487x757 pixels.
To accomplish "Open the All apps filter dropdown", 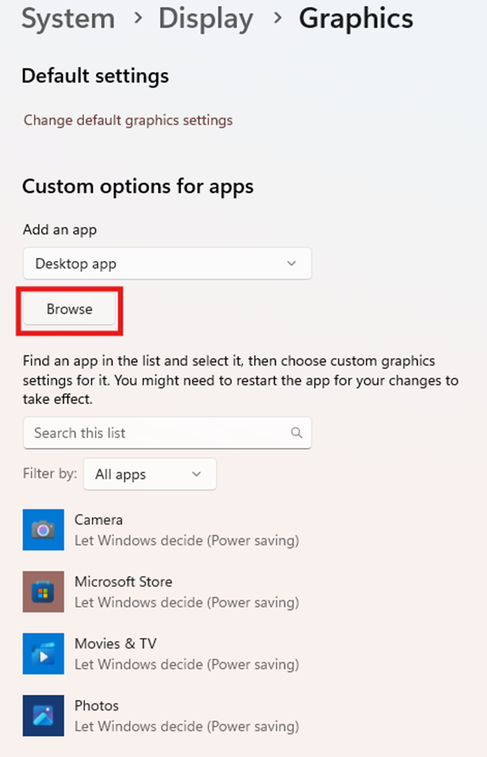I will pos(150,474).
